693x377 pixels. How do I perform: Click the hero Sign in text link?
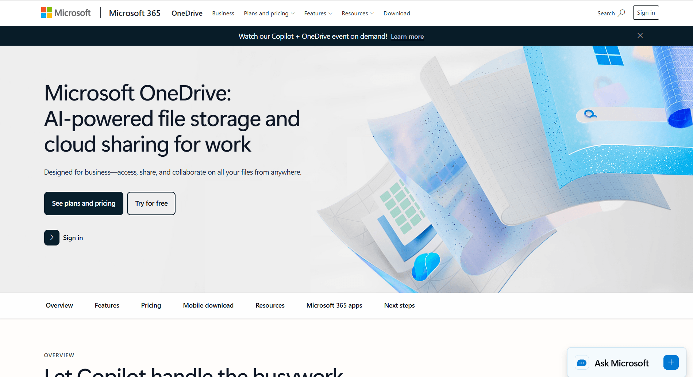(x=73, y=238)
